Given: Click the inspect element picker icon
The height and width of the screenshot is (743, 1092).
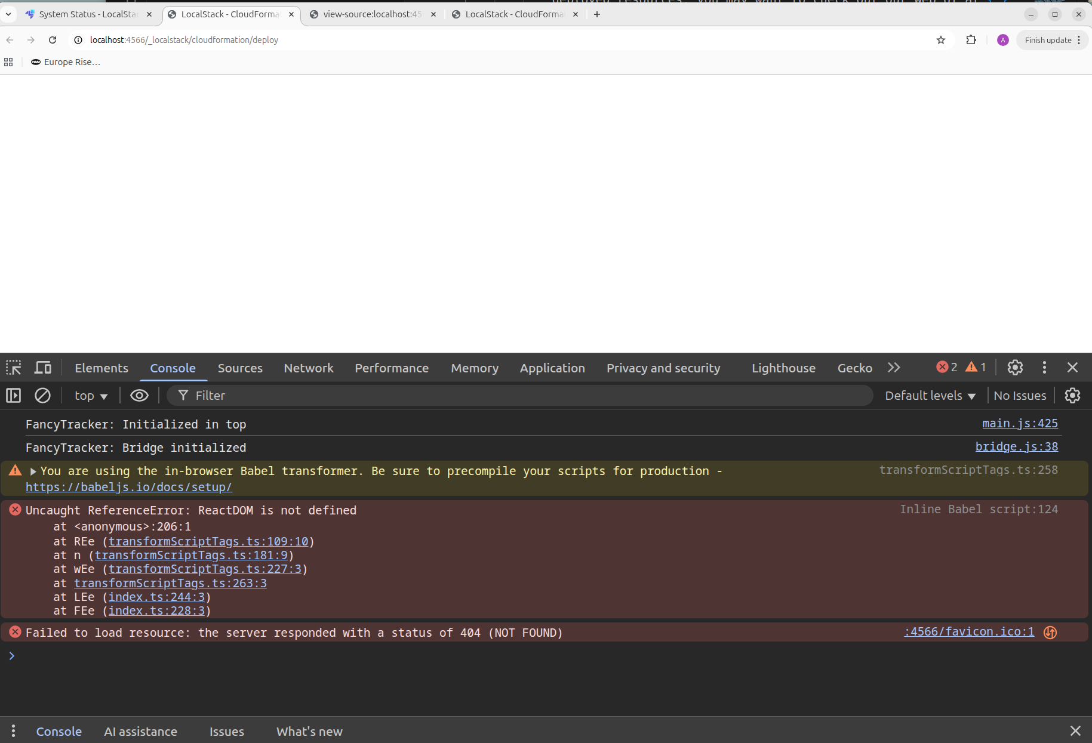Looking at the screenshot, I should tap(14, 368).
